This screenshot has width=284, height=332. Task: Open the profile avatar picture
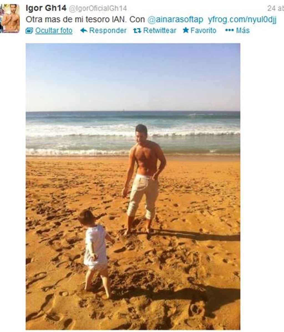coord(10,18)
